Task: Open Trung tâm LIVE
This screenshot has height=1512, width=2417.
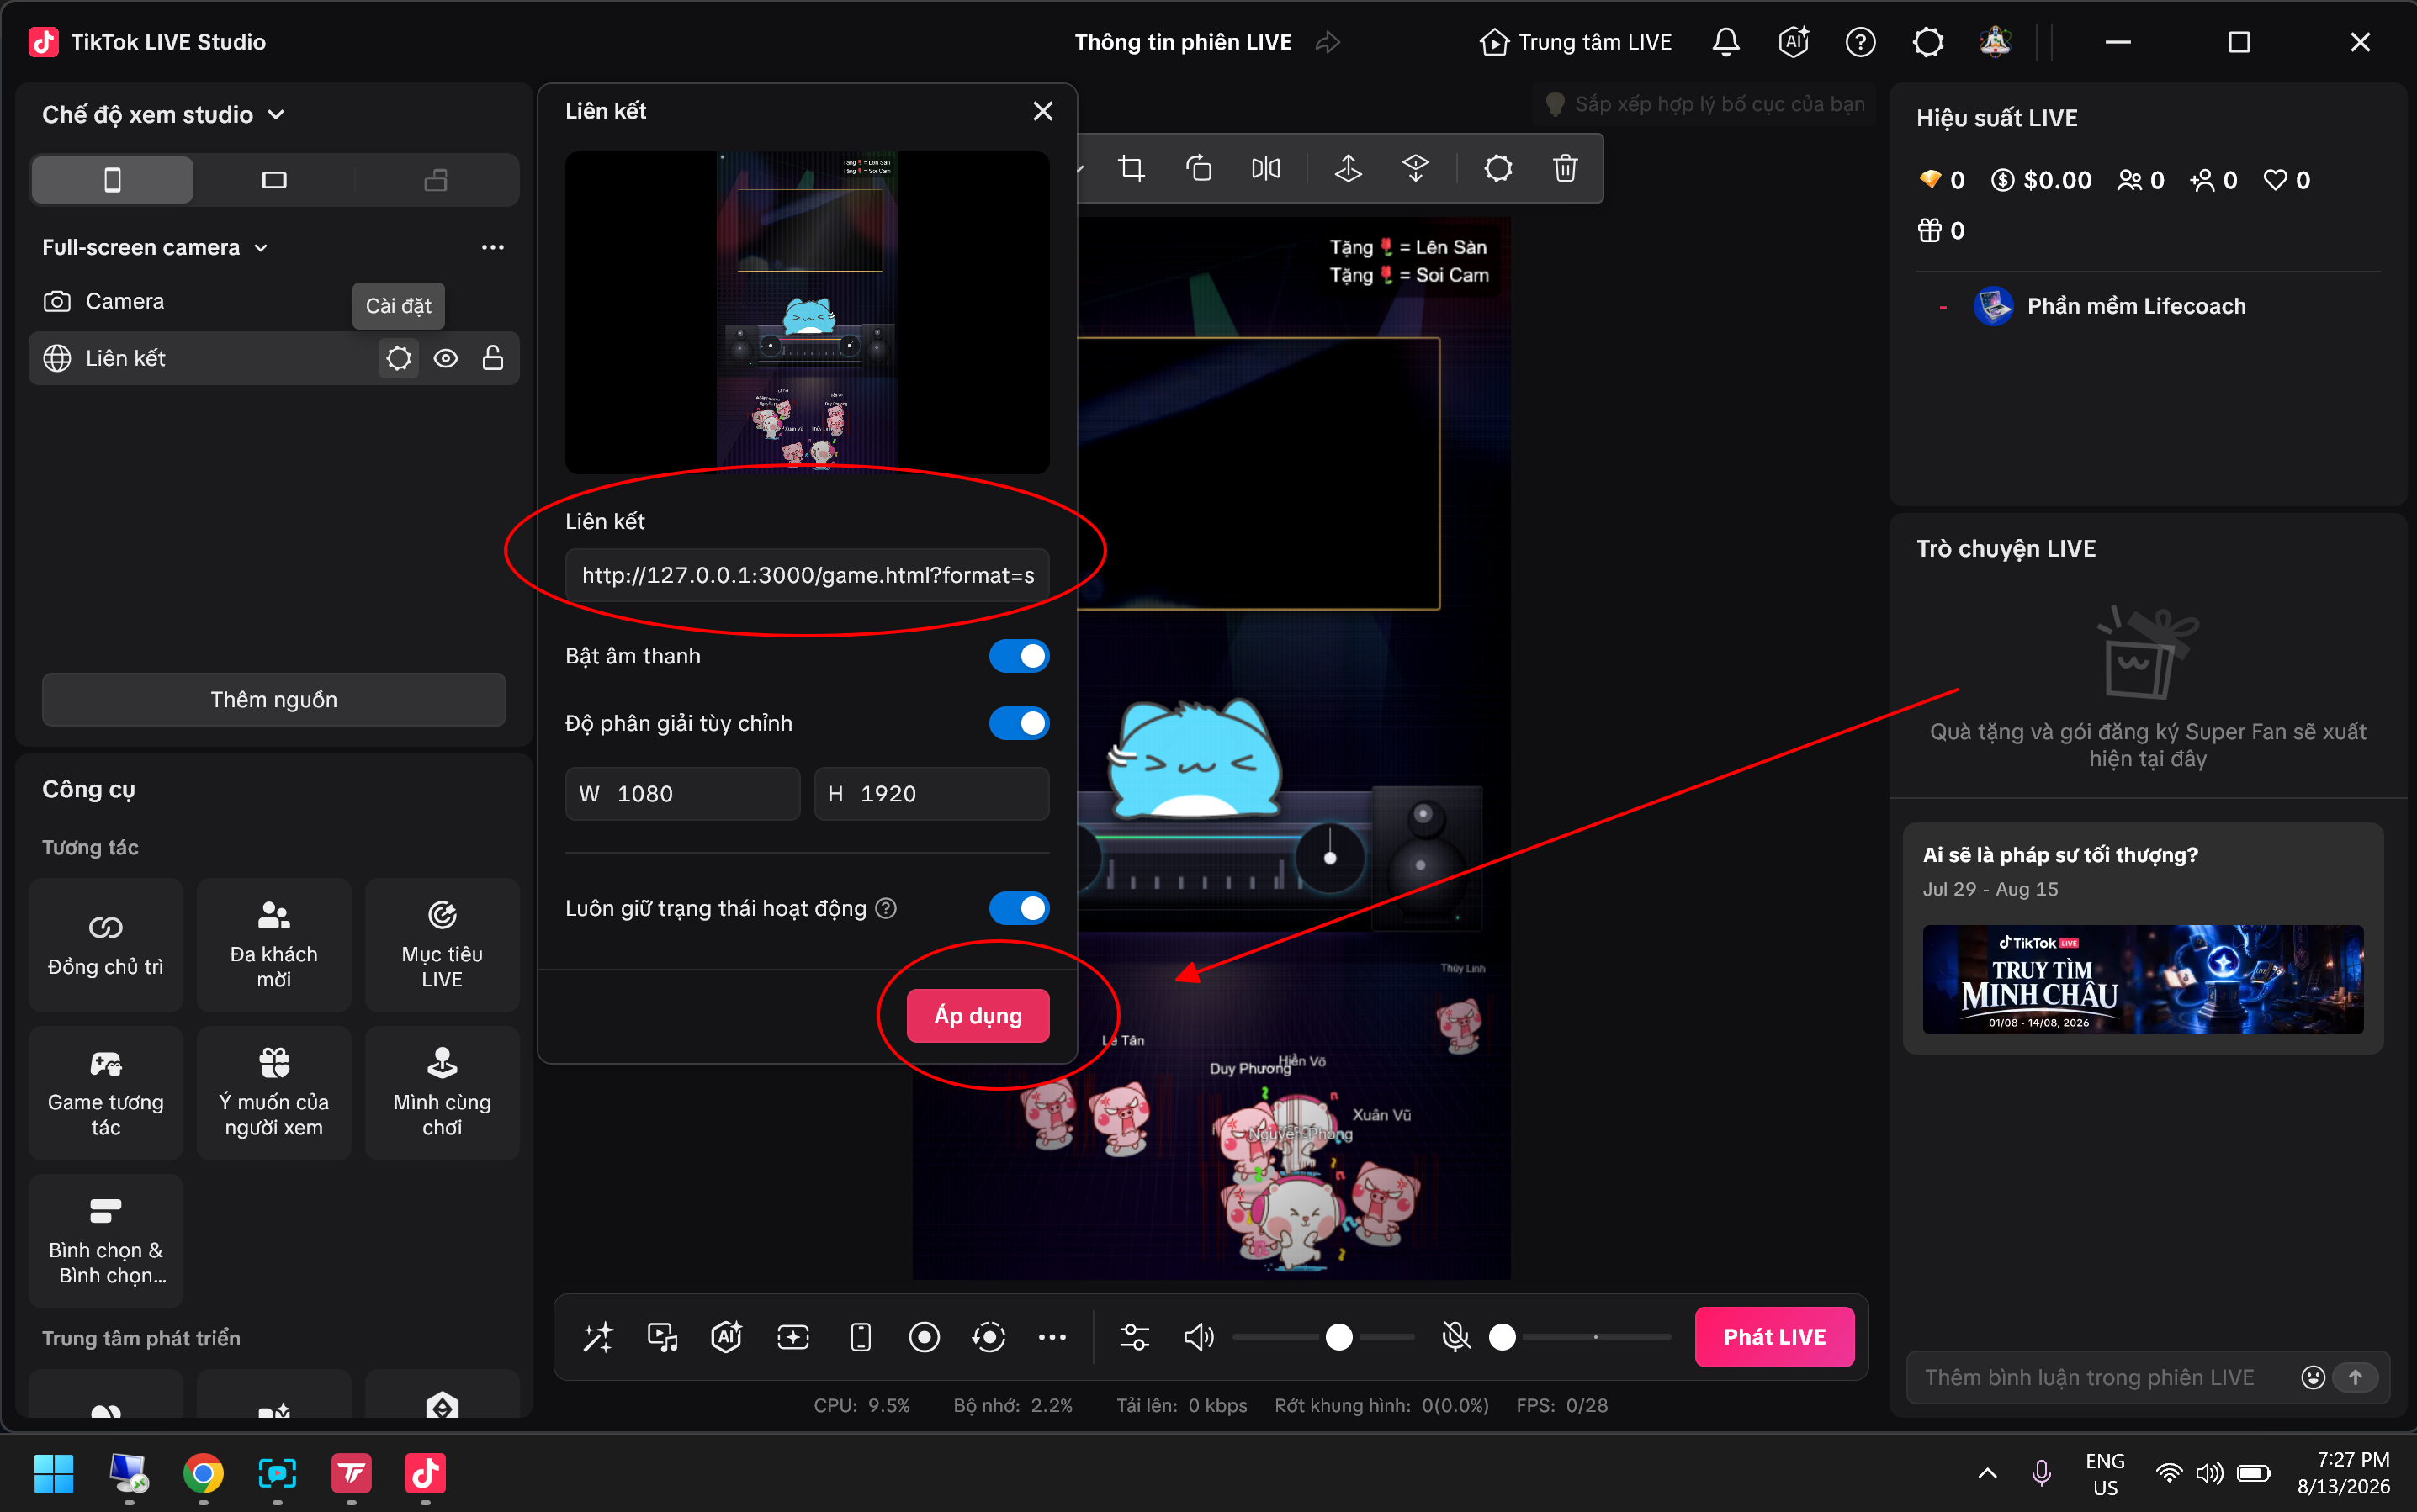Action: 1576,42
